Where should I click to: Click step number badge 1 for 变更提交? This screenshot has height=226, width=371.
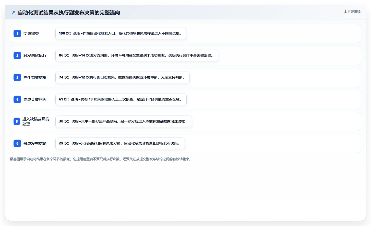click(17, 33)
